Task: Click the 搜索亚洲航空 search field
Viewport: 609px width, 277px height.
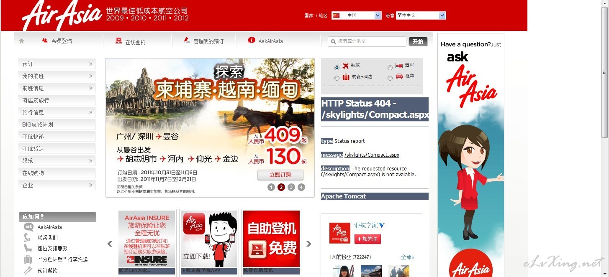Action: [x=367, y=41]
